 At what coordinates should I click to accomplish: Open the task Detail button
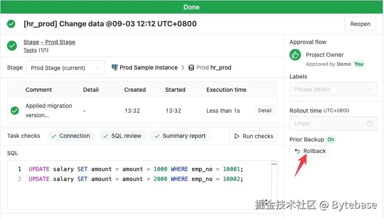265,111
